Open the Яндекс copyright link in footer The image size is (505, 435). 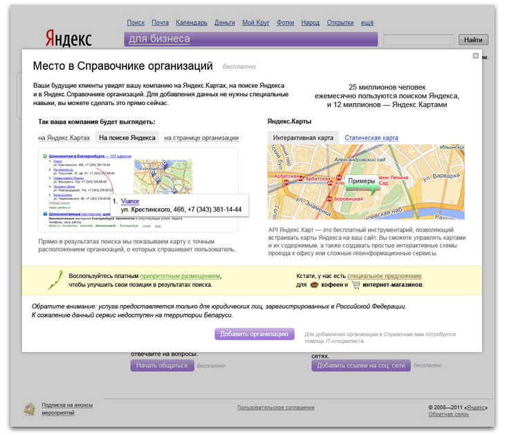coord(477,407)
